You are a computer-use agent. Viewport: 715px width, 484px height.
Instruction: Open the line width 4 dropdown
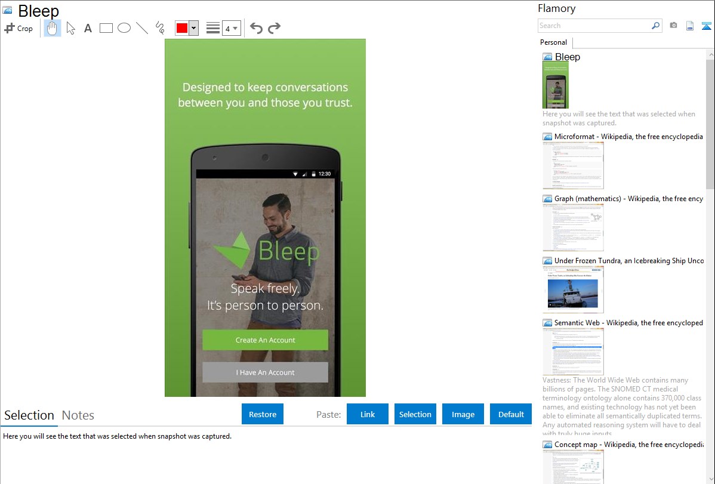click(x=231, y=28)
